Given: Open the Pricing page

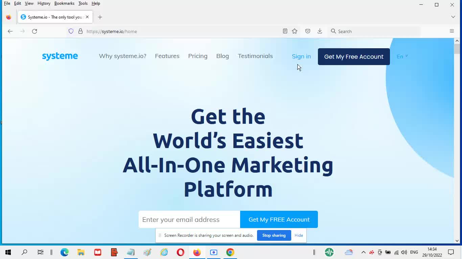Looking at the screenshot, I should (x=198, y=56).
